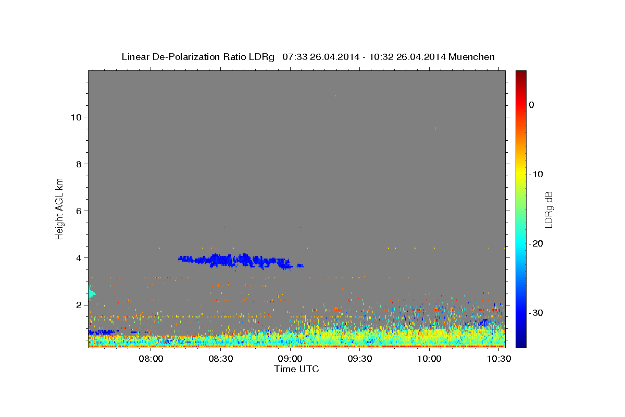The height and width of the screenshot is (417, 625).
Task: Click the 09:00 time tick label
Action: pyautogui.click(x=291, y=359)
